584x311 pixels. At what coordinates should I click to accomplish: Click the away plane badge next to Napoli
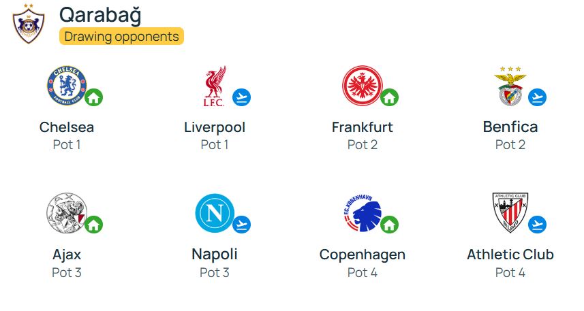pos(242,225)
